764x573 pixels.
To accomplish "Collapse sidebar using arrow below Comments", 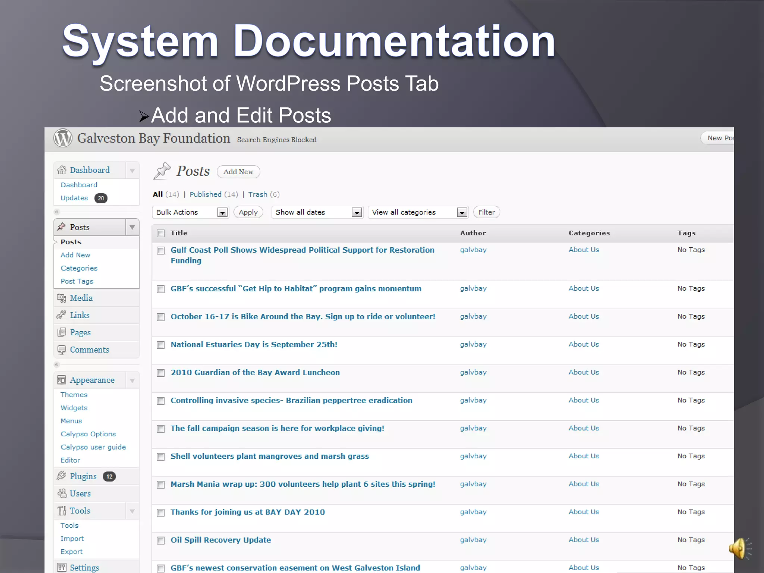I will coord(57,364).
